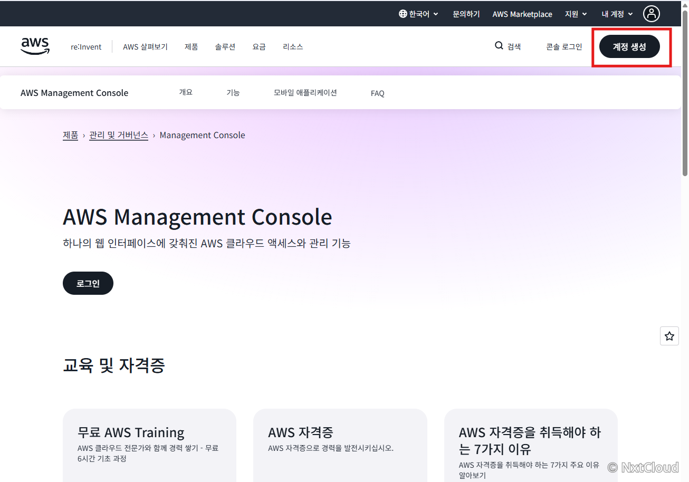
Task: Click the 제품 breadcrumb link
Action: 71,136
